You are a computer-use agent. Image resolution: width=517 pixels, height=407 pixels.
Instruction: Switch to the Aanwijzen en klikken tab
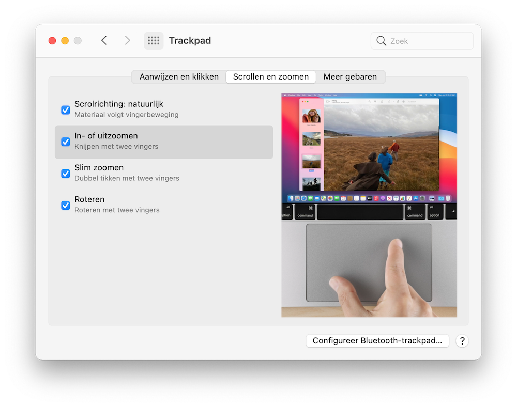point(179,77)
